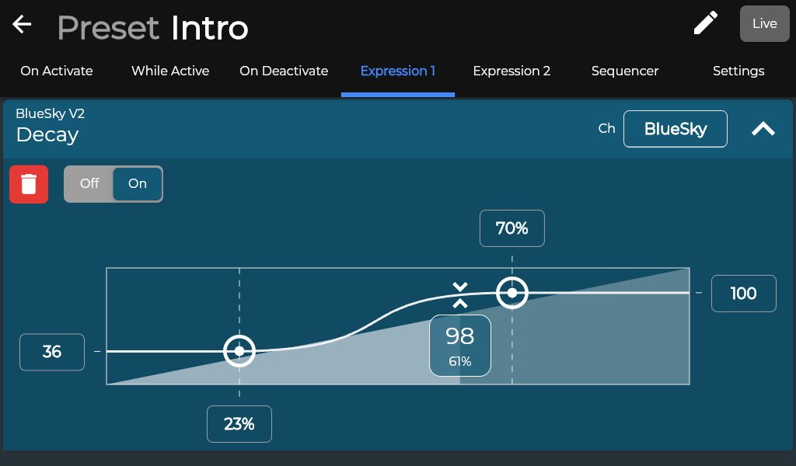Click the double-chevron position indicator icon
The height and width of the screenshot is (466, 796).
pos(460,295)
